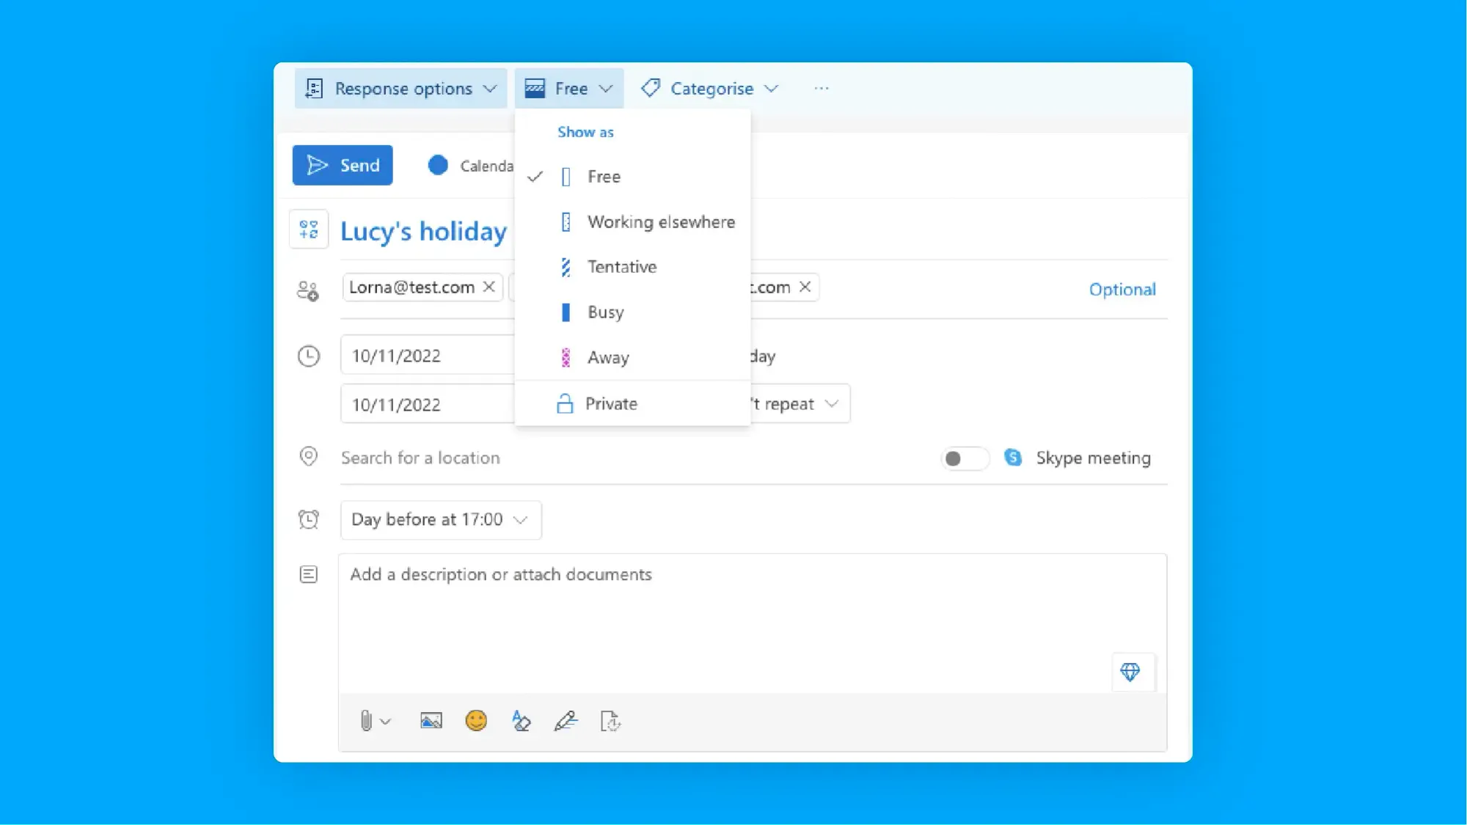Click the reminder Day before at 17:00
1467x825 pixels.
439,518
